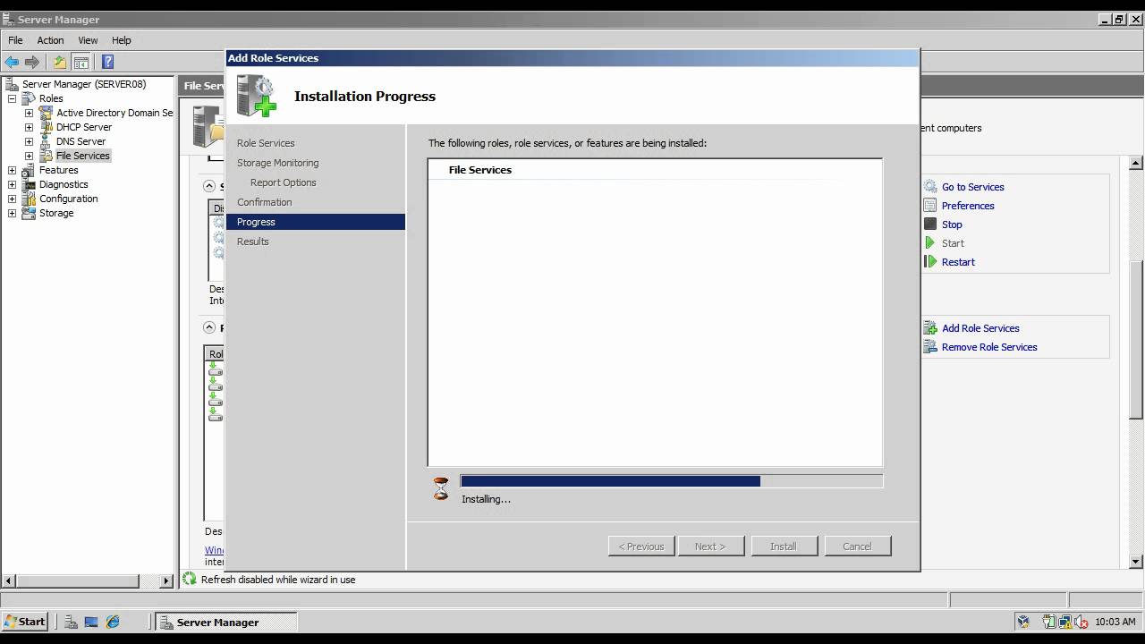The image size is (1145, 644).
Task: Click the Install button in wizard
Action: (x=784, y=547)
